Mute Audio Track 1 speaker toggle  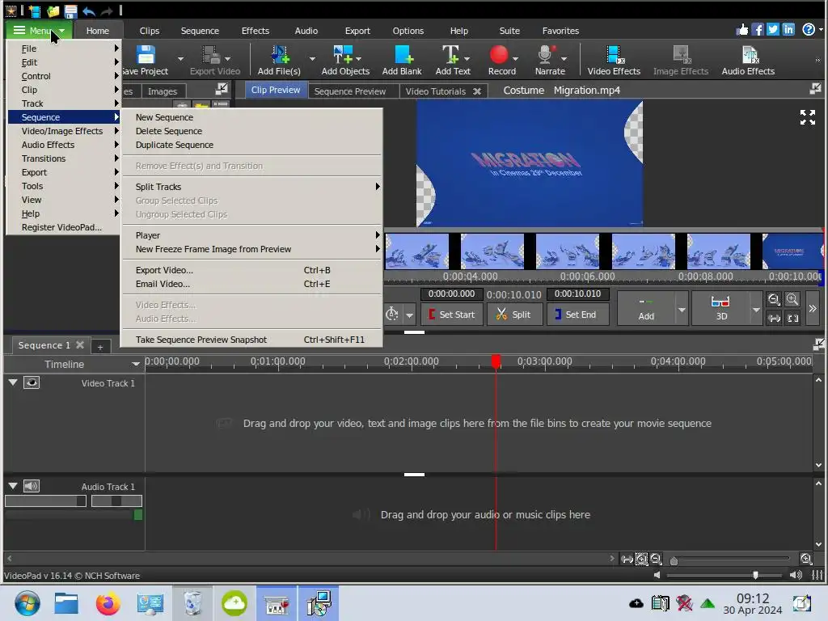pos(32,486)
